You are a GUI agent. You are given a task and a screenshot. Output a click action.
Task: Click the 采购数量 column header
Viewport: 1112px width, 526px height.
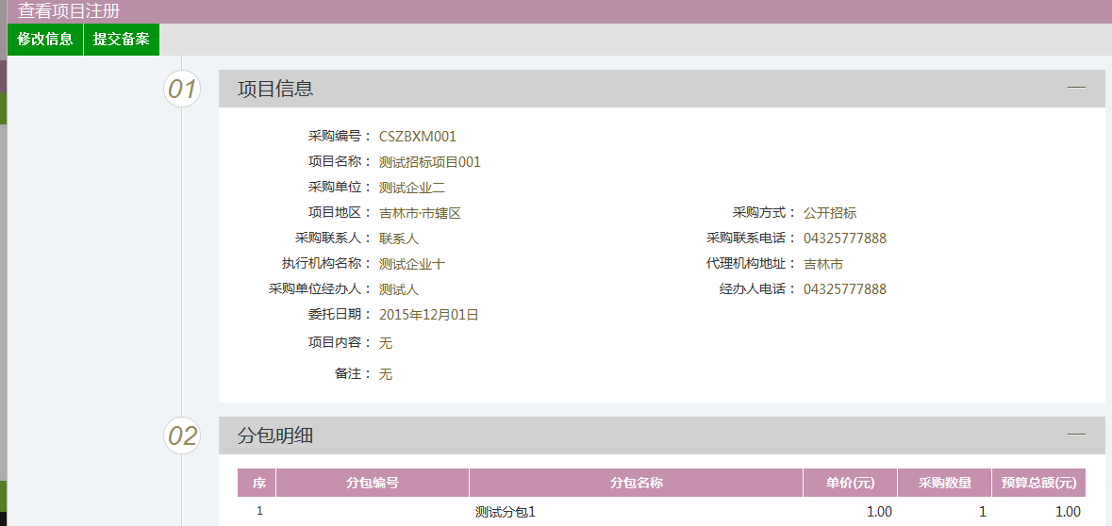945,483
